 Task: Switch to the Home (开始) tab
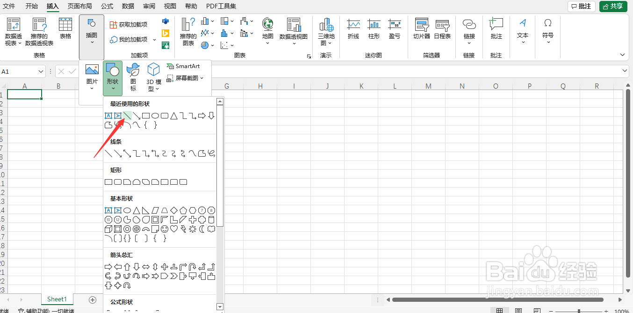coord(32,6)
